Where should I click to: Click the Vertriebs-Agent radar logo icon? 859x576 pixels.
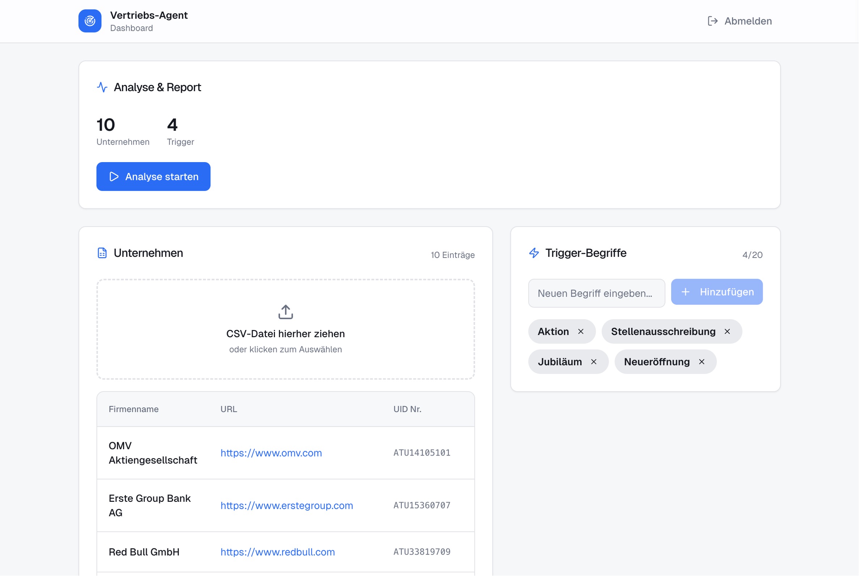[90, 21]
